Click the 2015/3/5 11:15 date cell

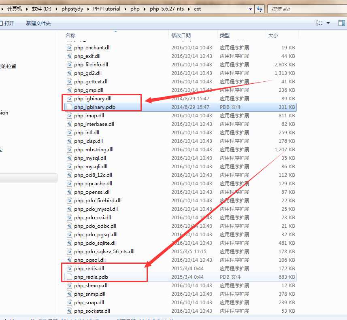tap(189, 252)
